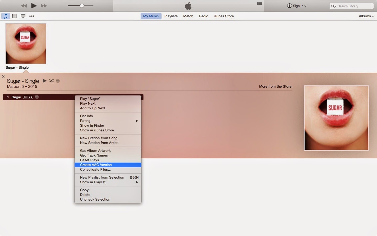This screenshot has width=377, height=236.
Task: Open album options ellipsis beside shuffle
Action: click(58, 81)
